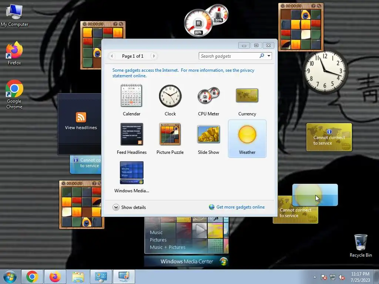
Task: Select Pictures in Media Center gadget
Action: [x=158, y=240]
